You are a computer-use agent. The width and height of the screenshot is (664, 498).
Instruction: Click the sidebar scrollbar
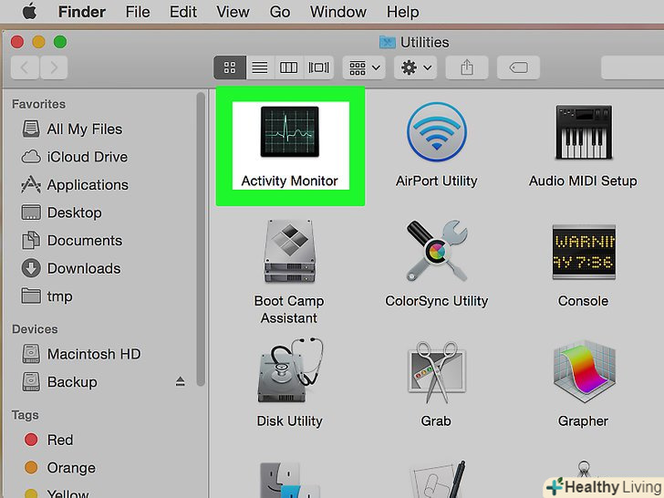201,239
